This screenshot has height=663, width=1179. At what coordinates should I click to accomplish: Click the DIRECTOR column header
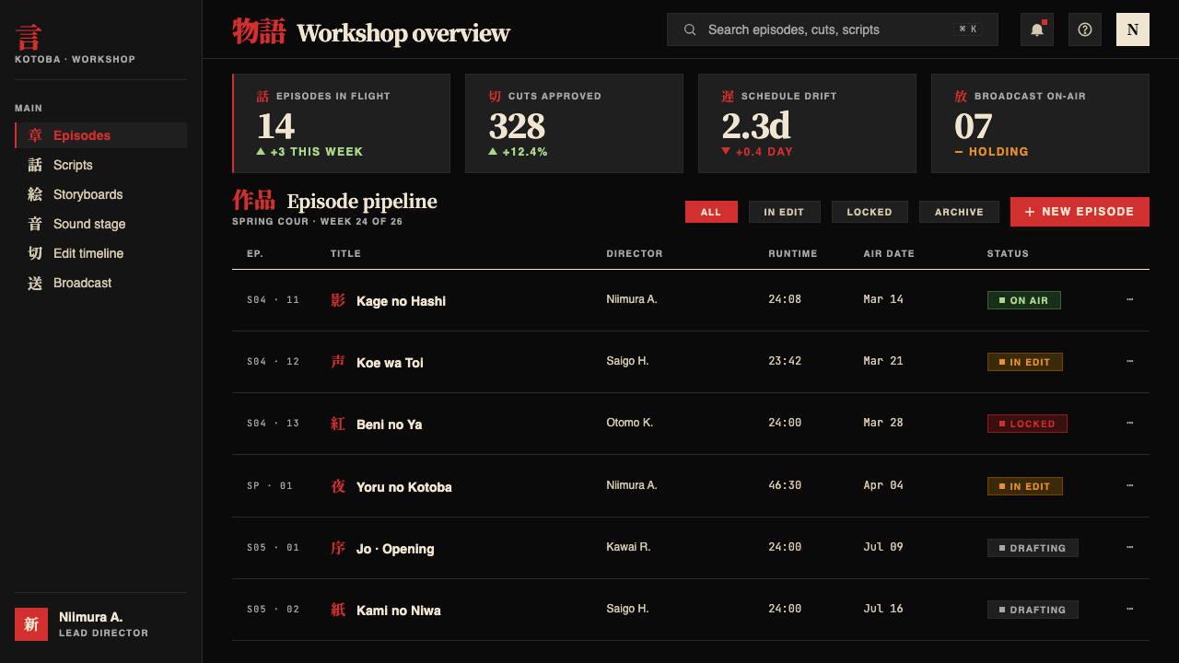(x=635, y=253)
